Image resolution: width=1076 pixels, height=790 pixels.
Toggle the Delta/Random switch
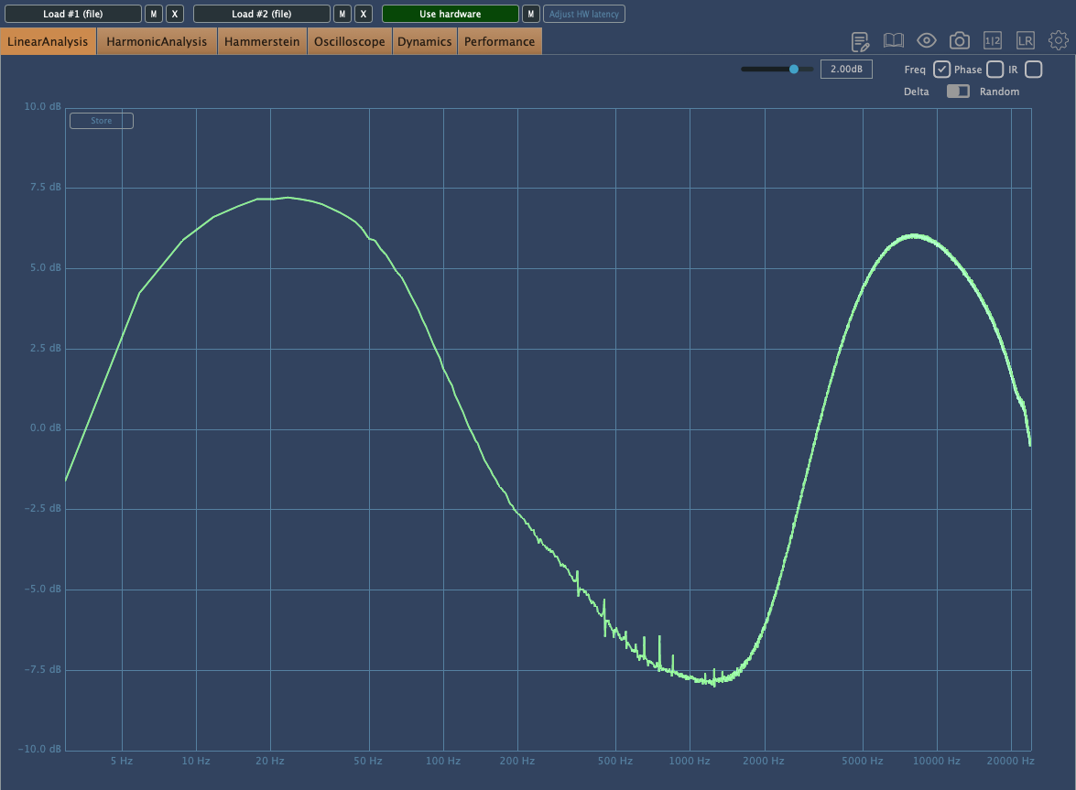click(x=958, y=92)
